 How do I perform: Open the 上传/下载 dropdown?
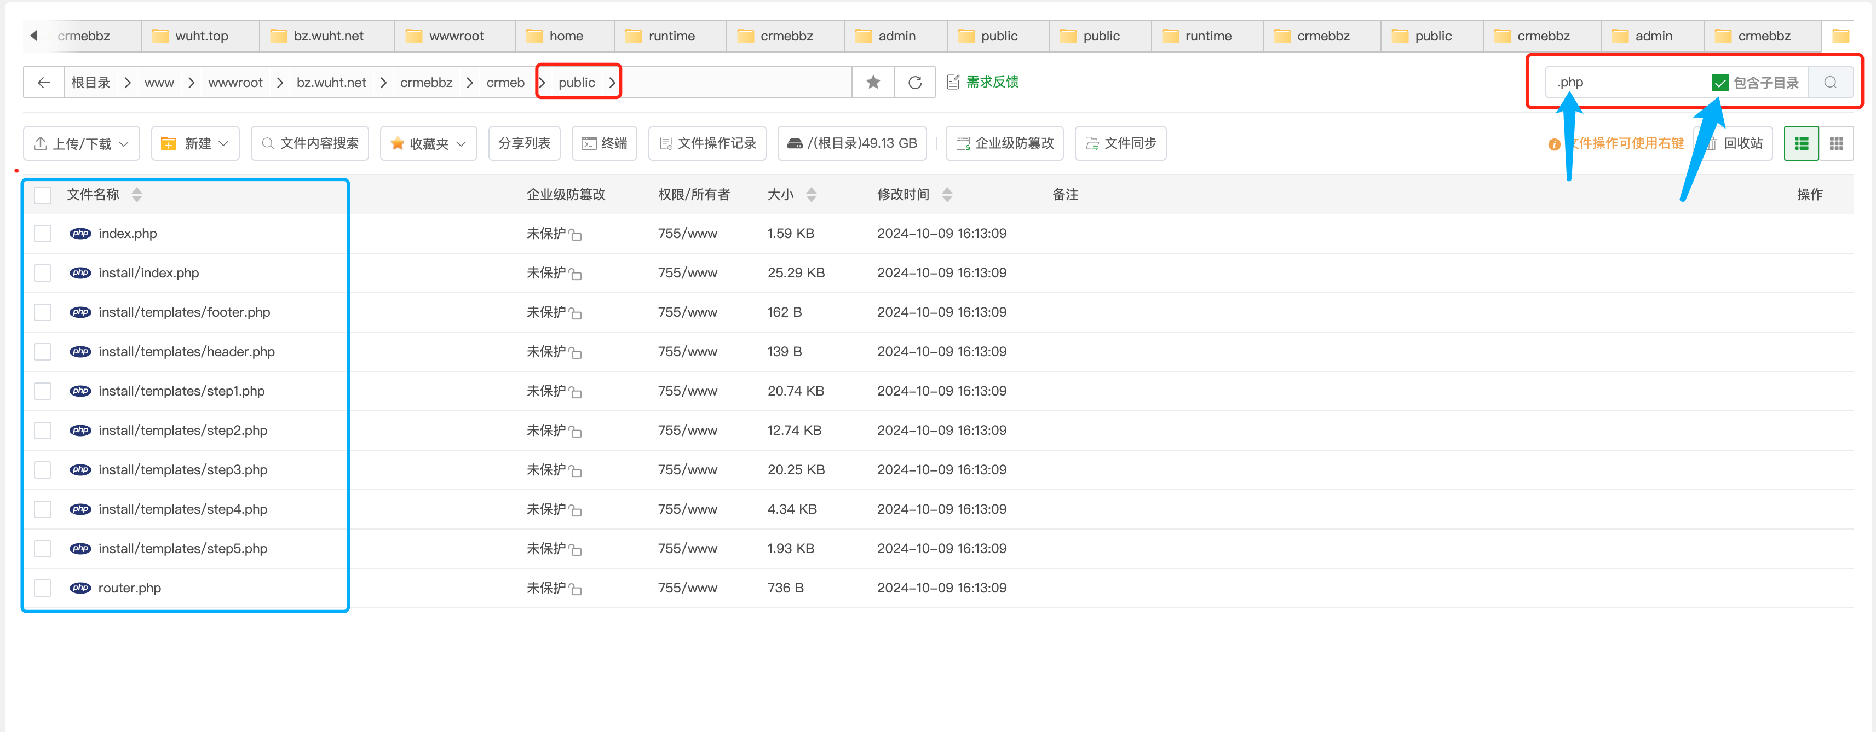point(82,143)
